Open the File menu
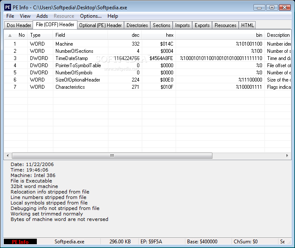This screenshot has height=248, width=295. point(10,16)
